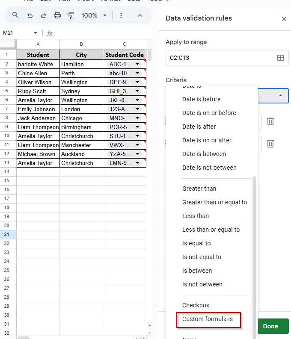Print the spreadsheet

click(x=57, y=15)
